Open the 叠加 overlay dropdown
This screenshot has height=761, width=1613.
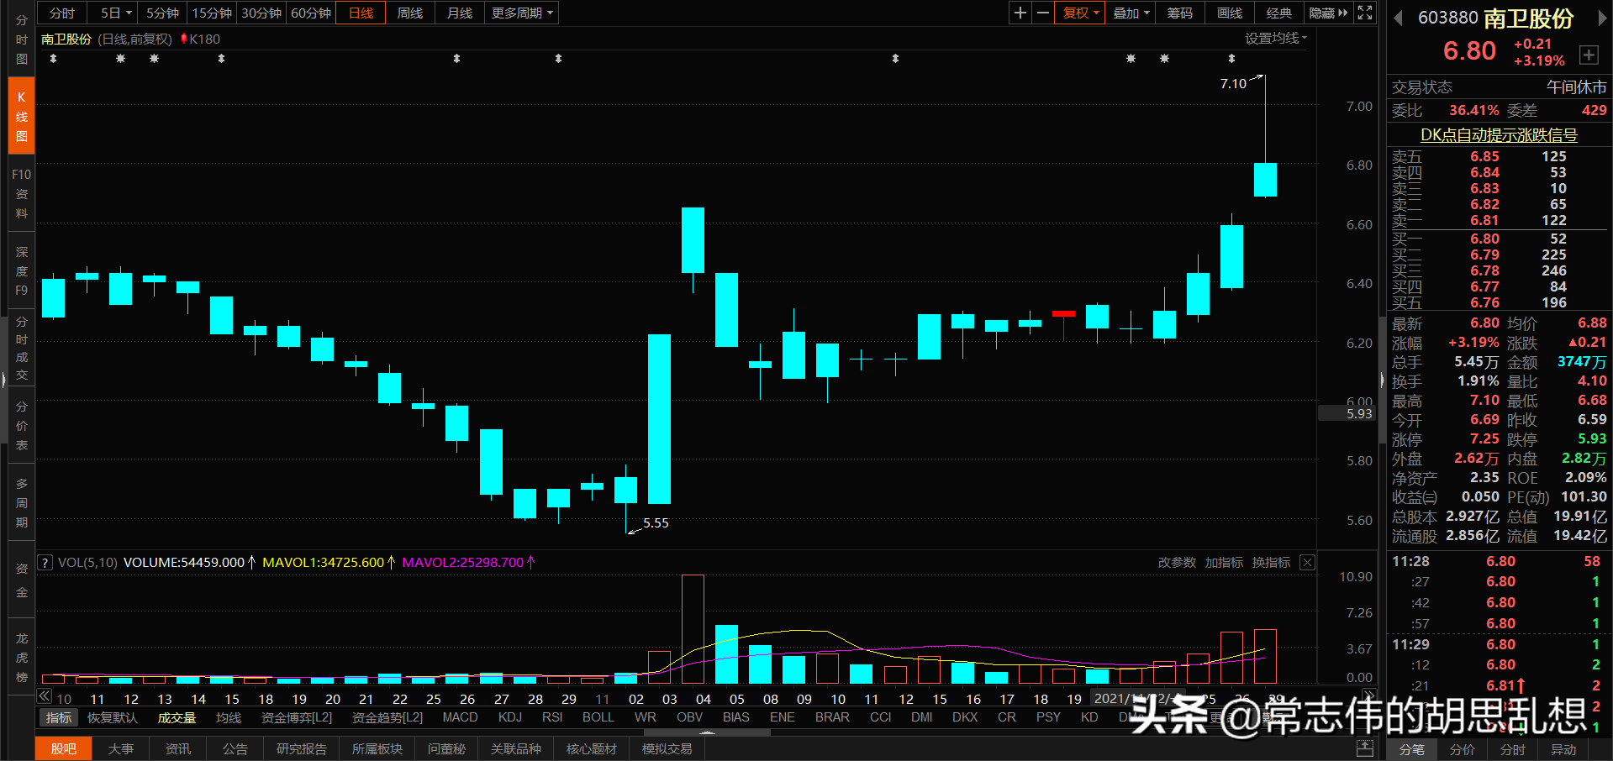(1130, 13)
